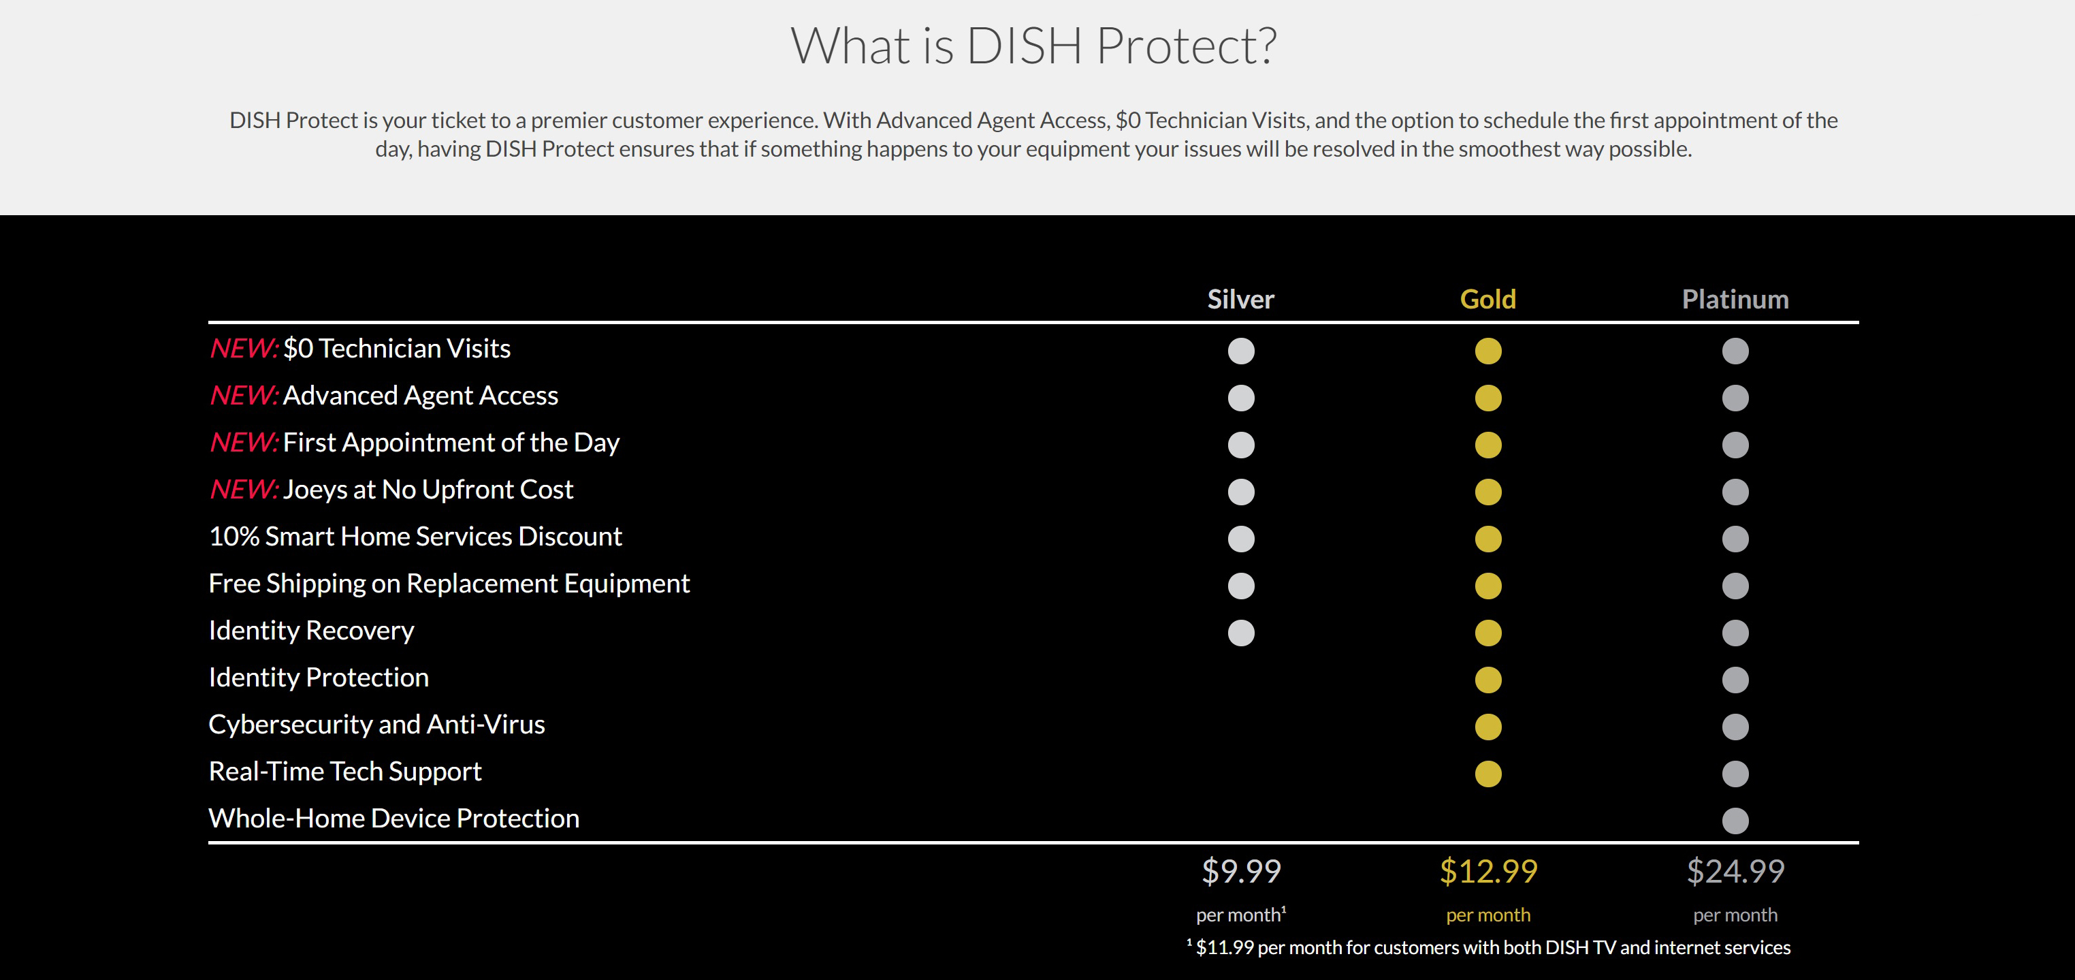Click Gold dot for First Appointment of the Day
Image resolution: width=2075 pixels, height=980 pixels.
tap(1487, 445)
